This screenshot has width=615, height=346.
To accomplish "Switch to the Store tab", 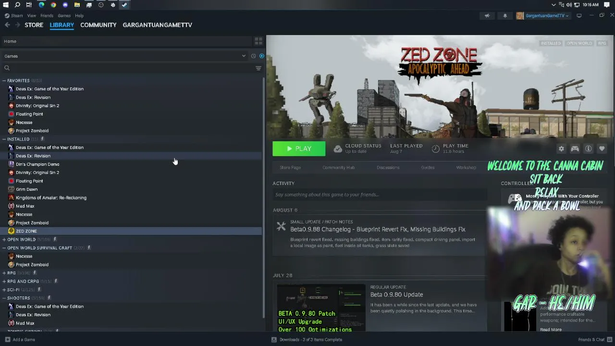I will (34, 25).
